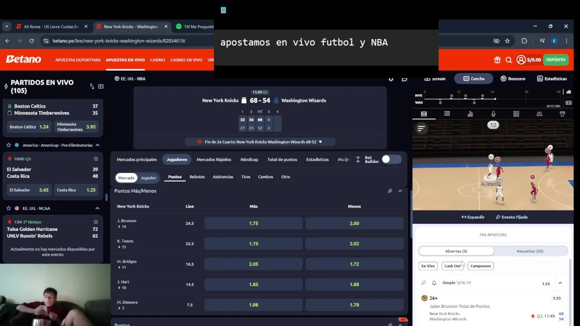Image resolution: width=580 pixels, height=326 pixels.
Task: Filter live matches by streaming icon
Action: (101, 86)
